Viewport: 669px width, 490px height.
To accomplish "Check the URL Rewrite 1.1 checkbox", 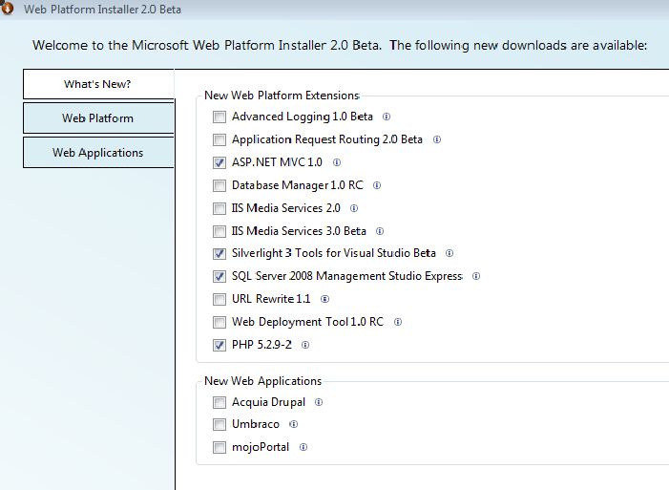I will [220, 299].
